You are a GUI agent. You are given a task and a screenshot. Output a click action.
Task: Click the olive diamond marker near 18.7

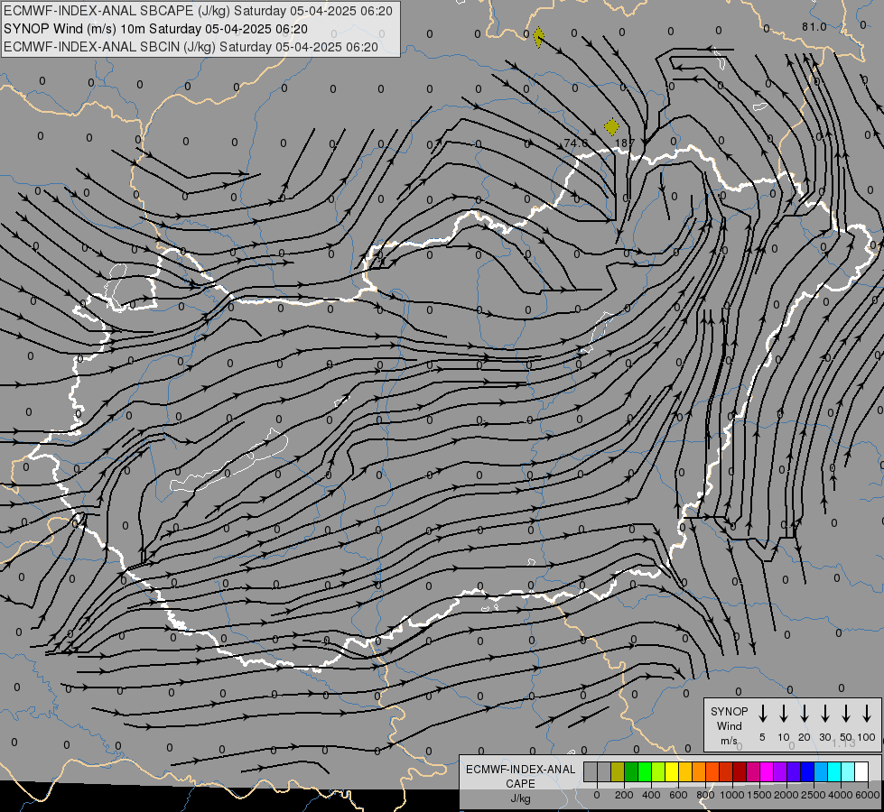[611, 127]
